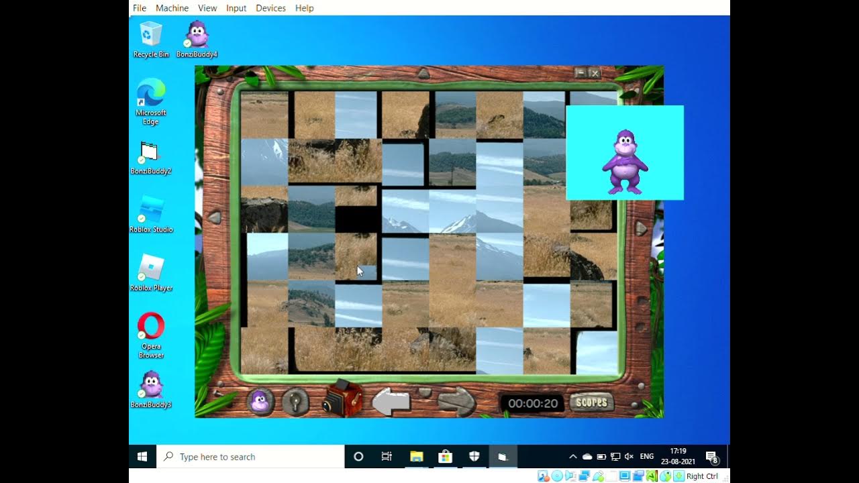Click the triangle arrow on frame's left edge
The image size is (859, 483).
[215, 218]
